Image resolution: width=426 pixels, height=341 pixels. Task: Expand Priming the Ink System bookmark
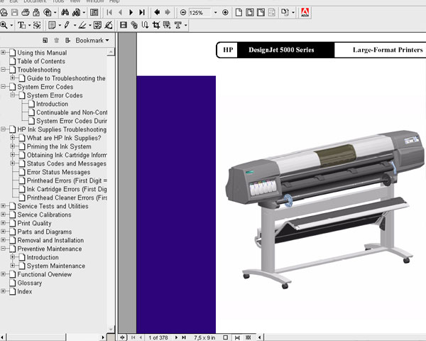click(x=13, y=146)
